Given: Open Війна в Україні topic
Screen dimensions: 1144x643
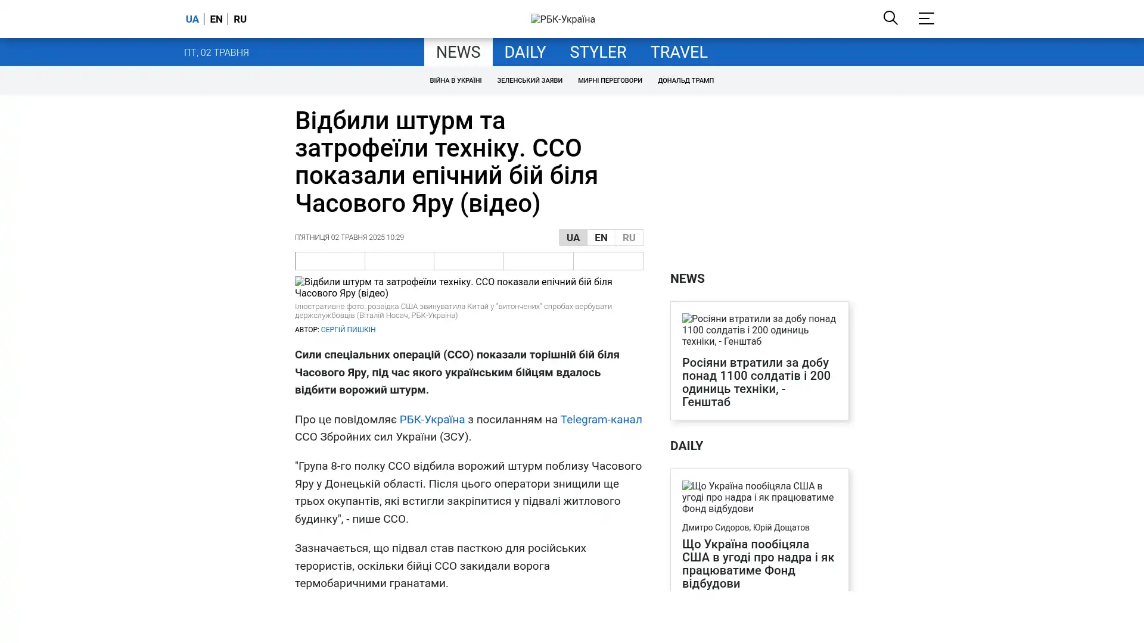Looking at the screenshot, I should (455, 80).
